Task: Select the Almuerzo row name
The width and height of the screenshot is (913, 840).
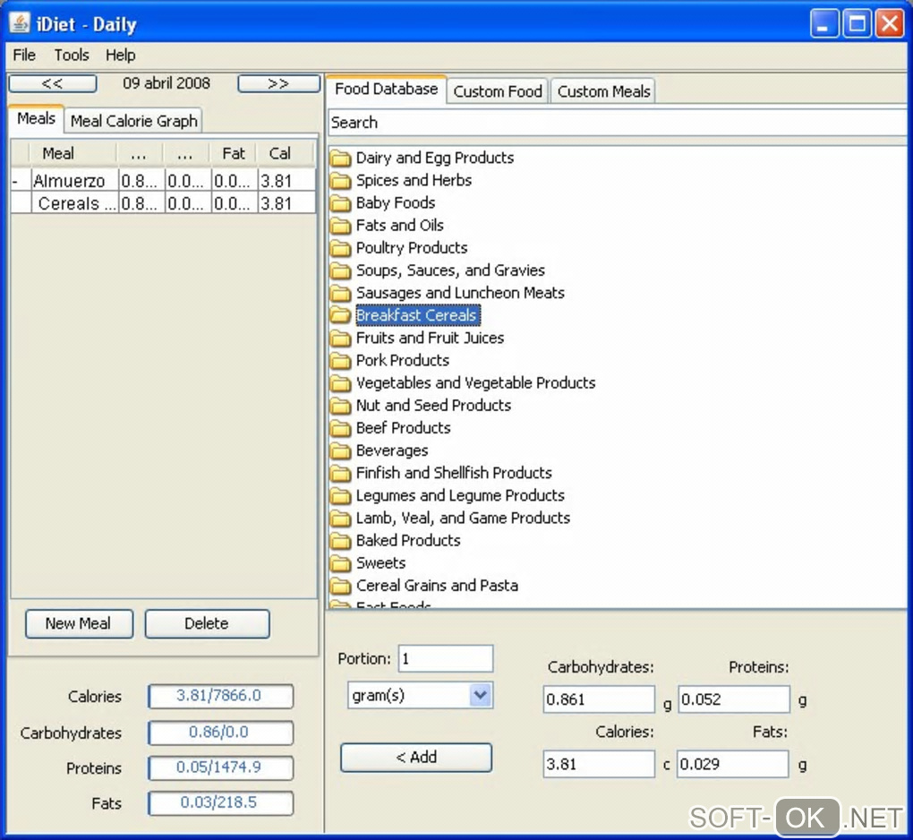Action: click(69, 181)
